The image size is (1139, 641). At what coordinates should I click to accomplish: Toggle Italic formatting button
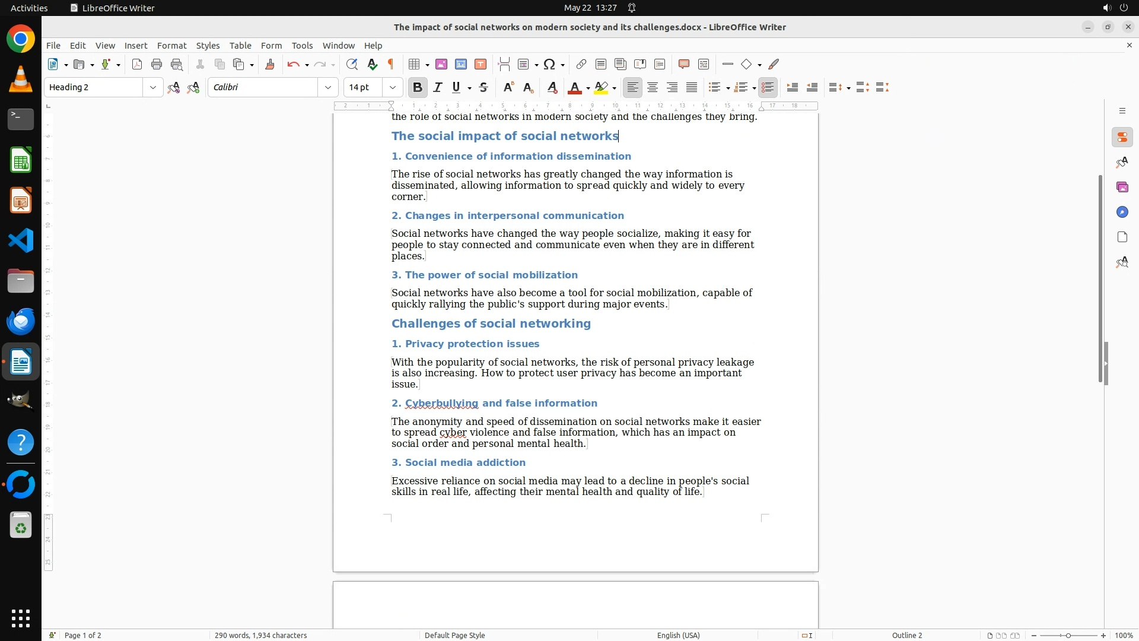437,87
